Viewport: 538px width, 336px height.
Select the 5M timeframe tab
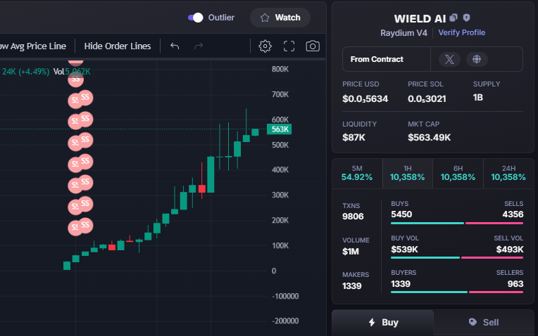click(357, 174)
